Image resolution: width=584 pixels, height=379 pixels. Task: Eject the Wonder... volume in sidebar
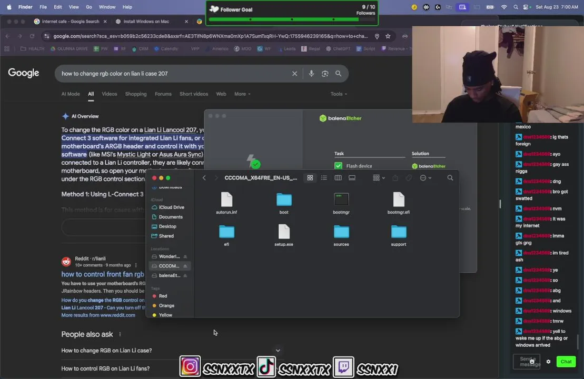tap(185, 256)
